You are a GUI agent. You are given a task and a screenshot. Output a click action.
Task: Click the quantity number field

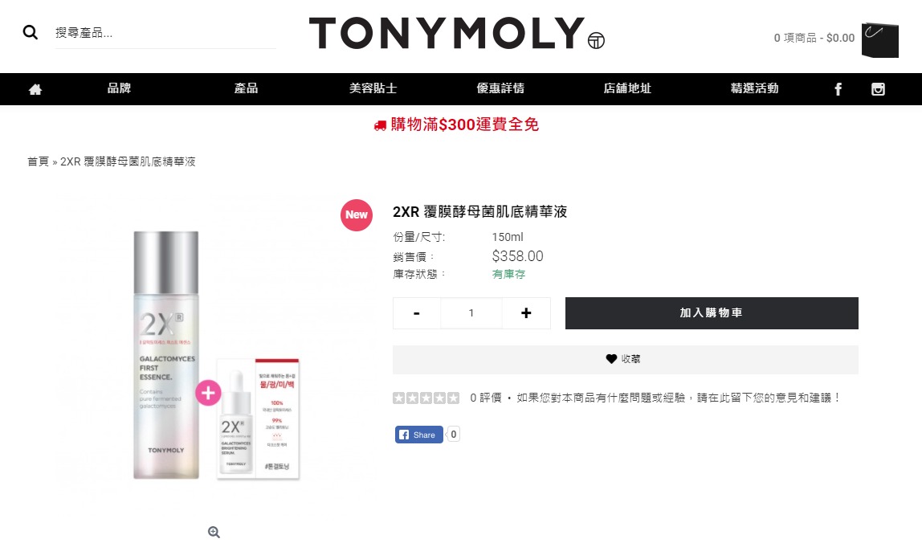pos(471,313)
